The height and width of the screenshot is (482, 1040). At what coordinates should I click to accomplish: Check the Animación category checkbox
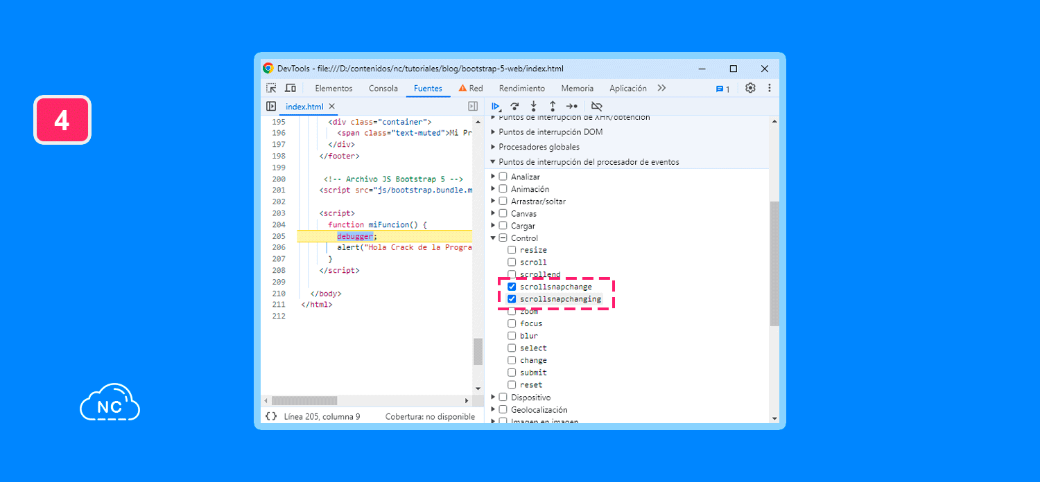click(x=503, y=189)
